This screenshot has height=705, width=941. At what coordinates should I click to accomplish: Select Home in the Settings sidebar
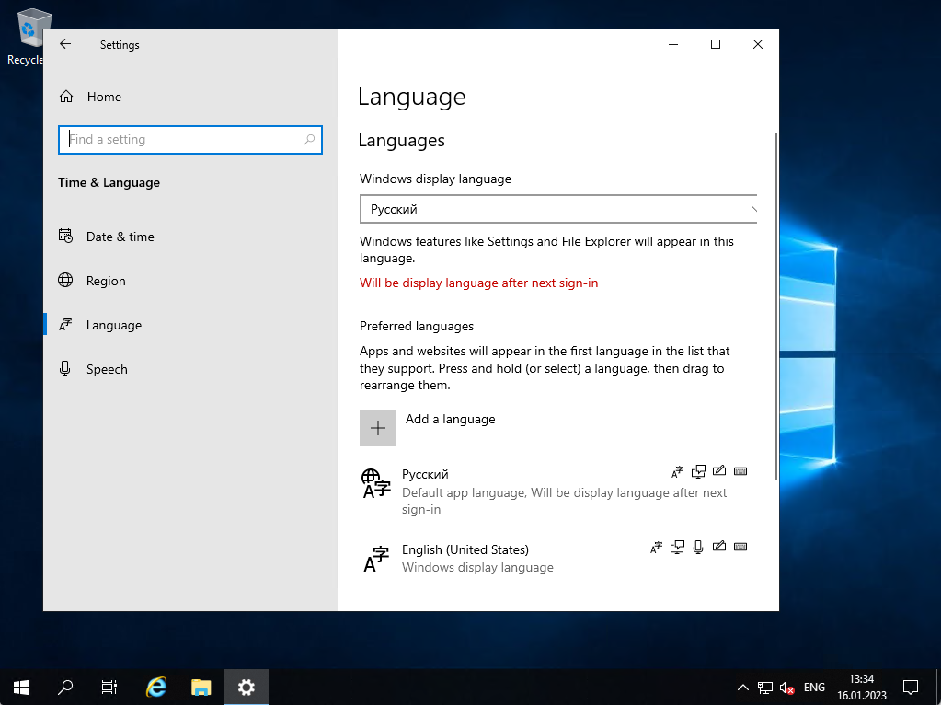coord(104,97)
